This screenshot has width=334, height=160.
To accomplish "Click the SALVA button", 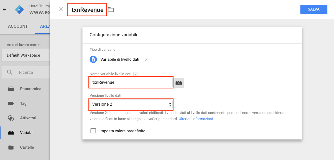I will tap(314, 9).
